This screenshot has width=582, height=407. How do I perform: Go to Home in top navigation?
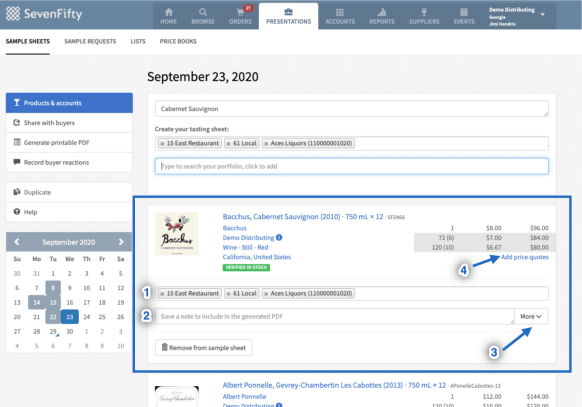[169, 16]
